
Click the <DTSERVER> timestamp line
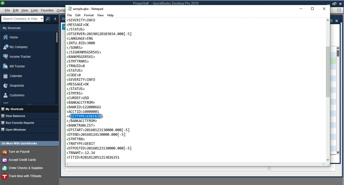pos(99,34)
